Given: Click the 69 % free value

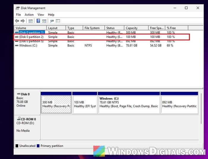Looking at the screenshot, I should click(x=170, y=45).
